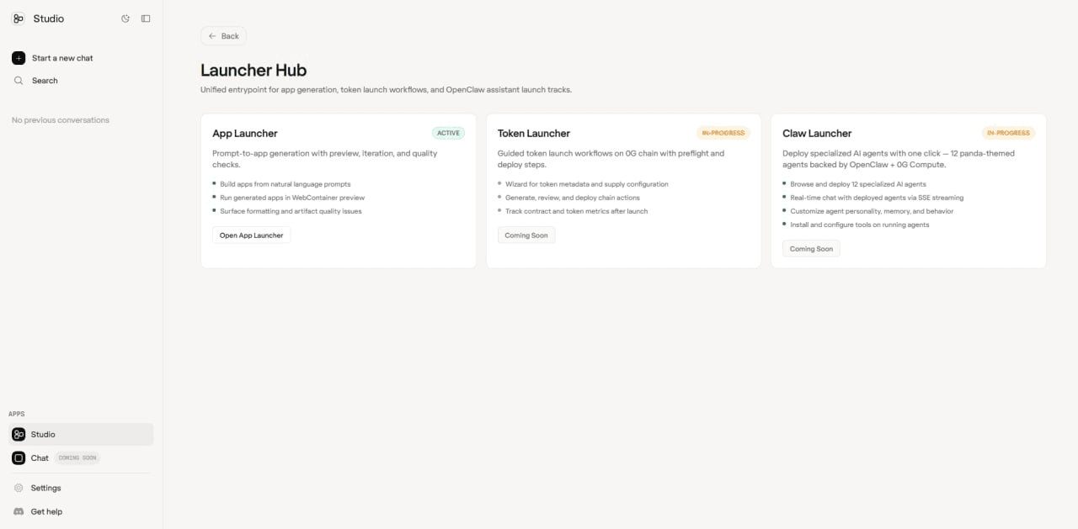Image resolution: width=1078 pixels, height=529 pixels.
Task: Click the ACTIVE badge on App Launcher
Action: point(448,133)
